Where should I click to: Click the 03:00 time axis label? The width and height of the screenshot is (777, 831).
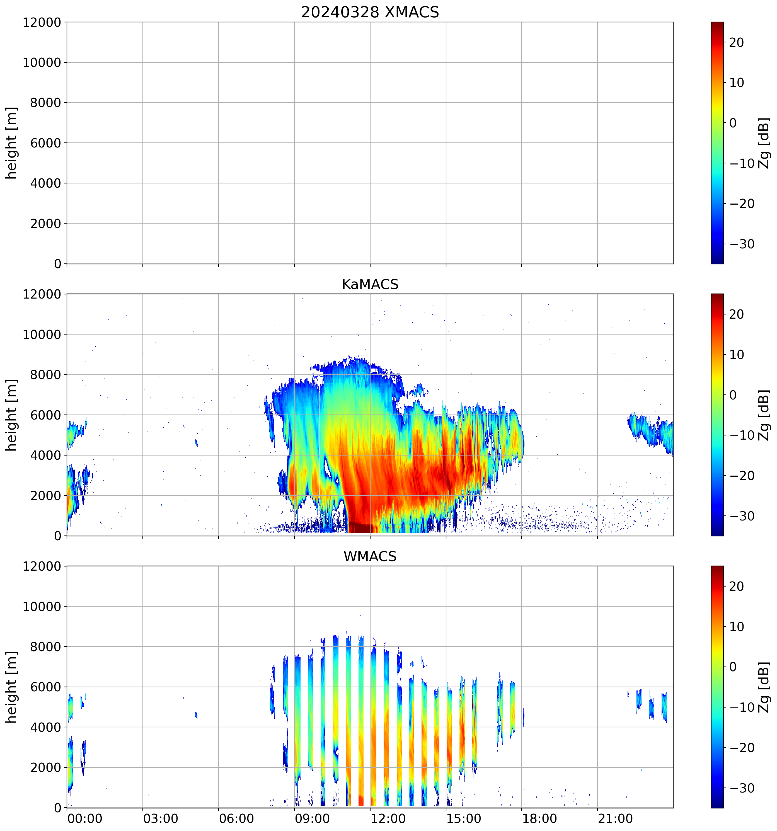coord(161,818)
